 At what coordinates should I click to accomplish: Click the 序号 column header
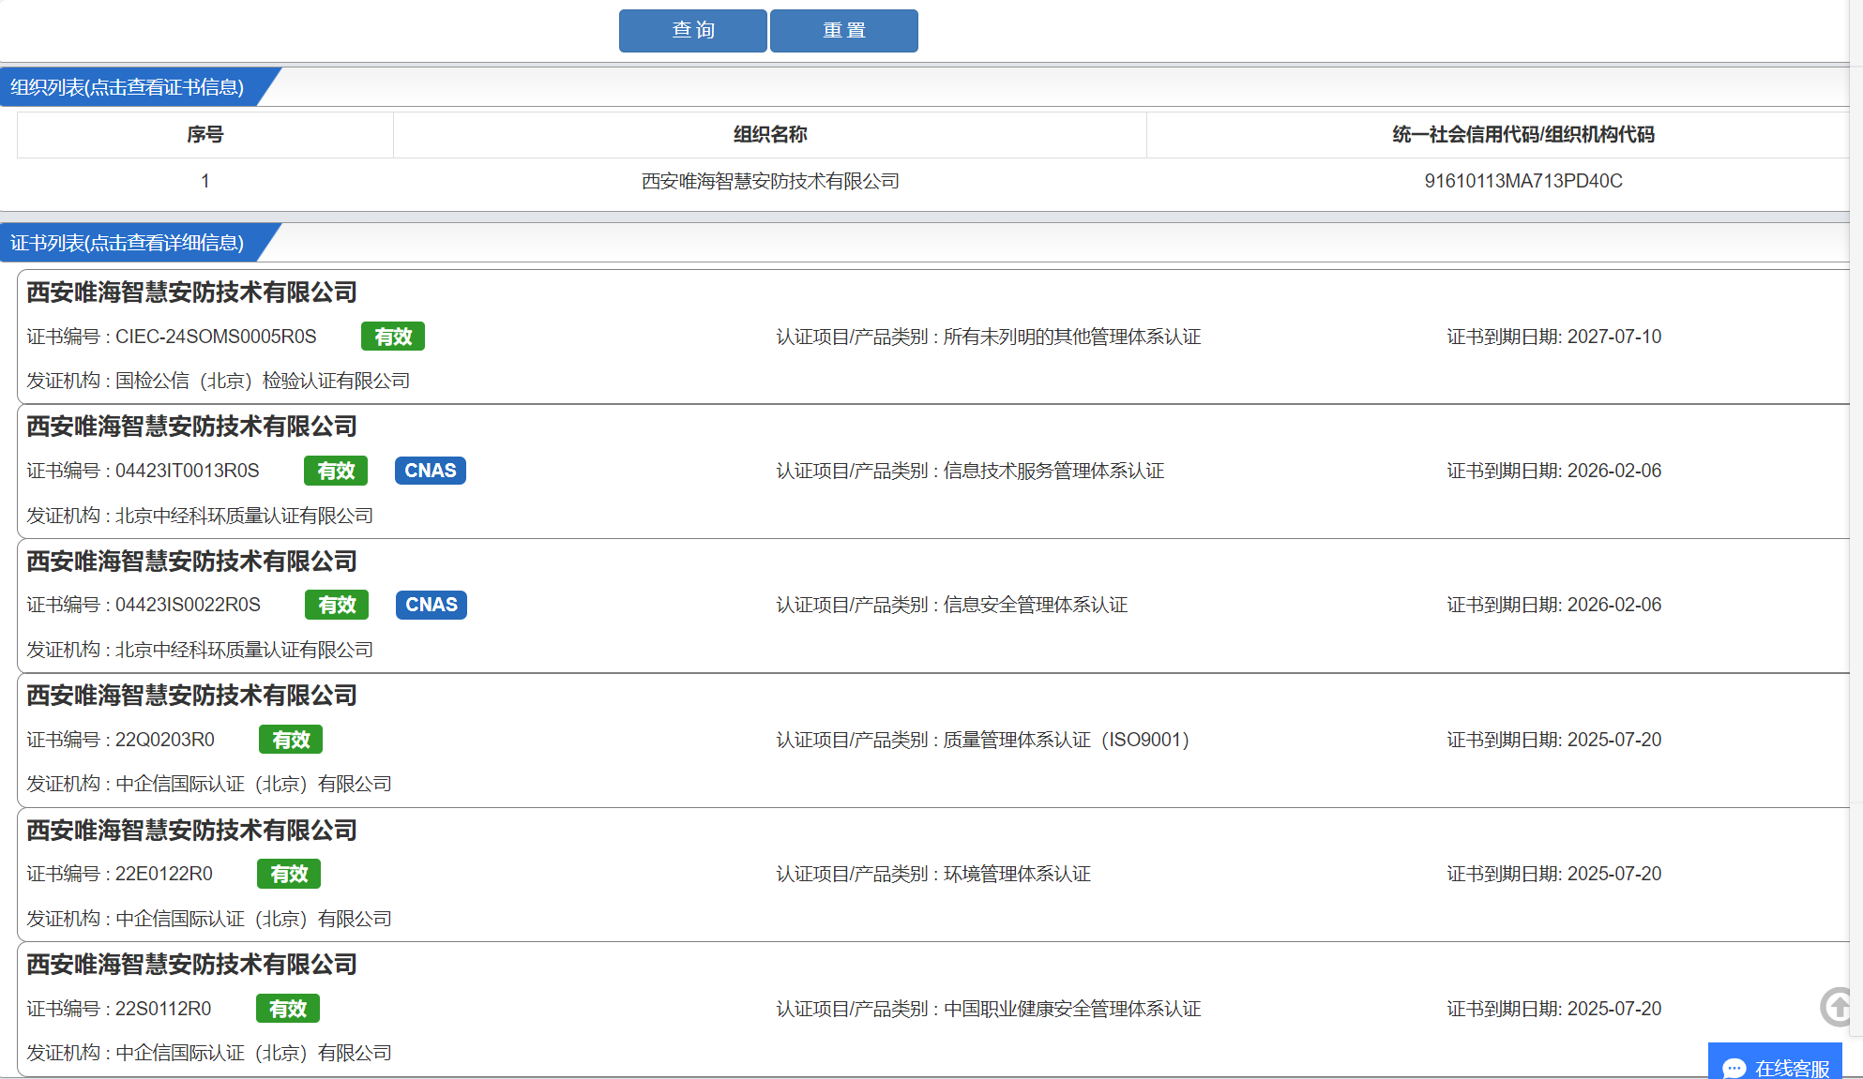click(205, 134)
